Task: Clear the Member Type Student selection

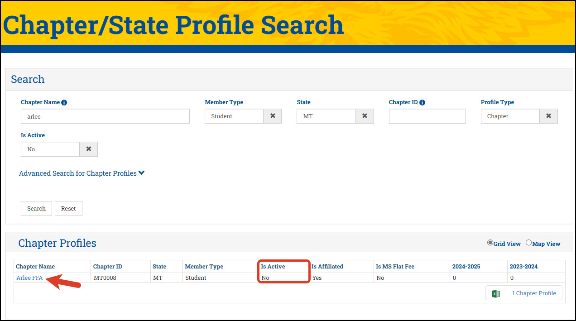Action: click(273, 116)
